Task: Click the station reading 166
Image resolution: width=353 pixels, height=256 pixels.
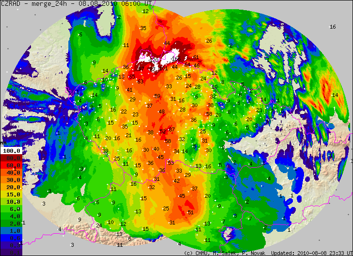Action: pyautogui.click(x=176, y=59)
